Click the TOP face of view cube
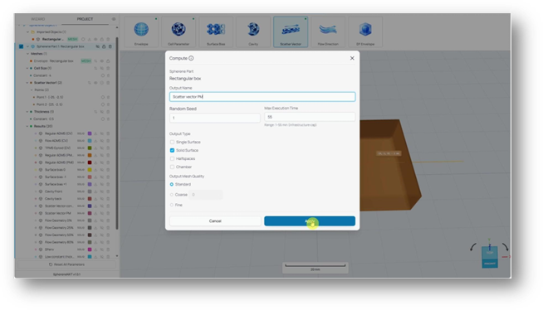This screenshot has height=310, width=543. click(x=490, y=253)
